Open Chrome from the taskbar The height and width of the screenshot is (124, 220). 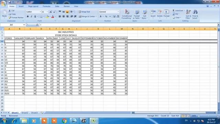point(64,121)
